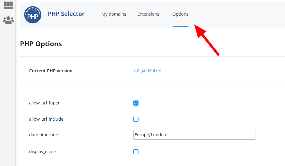Click the PHP Selector title text
Screen dimensions: 285x166
click(x=66, y=14)
